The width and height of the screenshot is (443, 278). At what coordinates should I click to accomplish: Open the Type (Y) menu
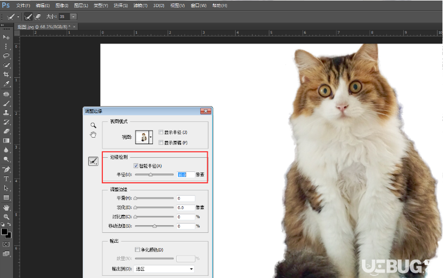(x=101, y=5)
